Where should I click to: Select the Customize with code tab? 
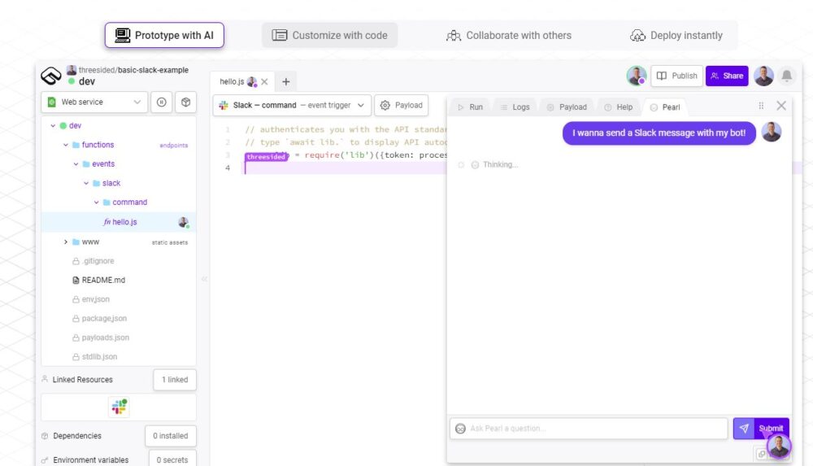pyautogui.click(x=330, y=35)
